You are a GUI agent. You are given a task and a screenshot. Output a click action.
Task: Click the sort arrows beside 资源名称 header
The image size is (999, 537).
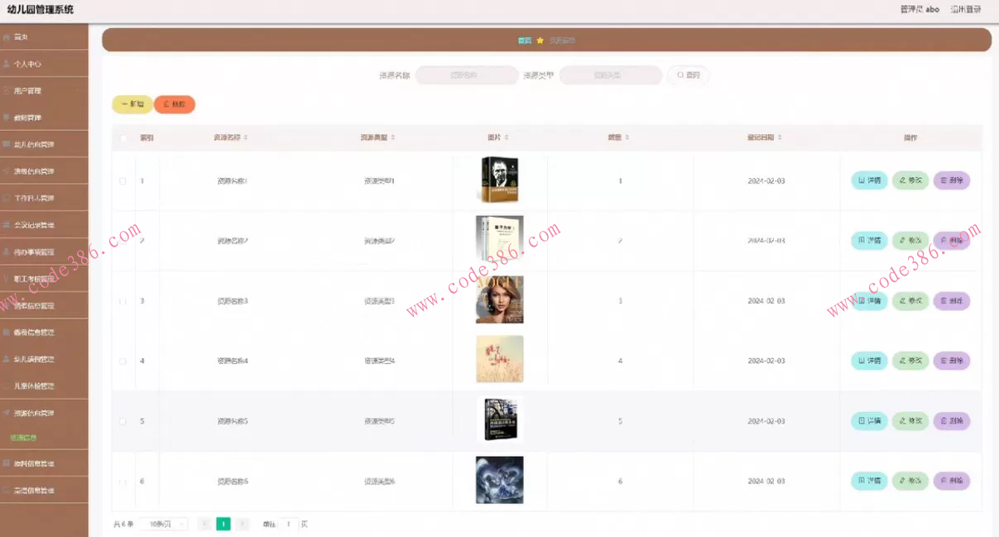(x=246, y=137)
